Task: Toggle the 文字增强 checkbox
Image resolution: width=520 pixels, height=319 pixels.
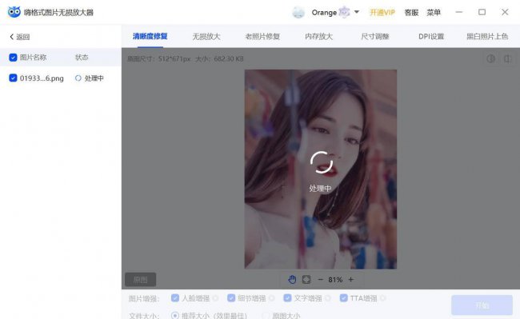Action: tap(287, 298)
